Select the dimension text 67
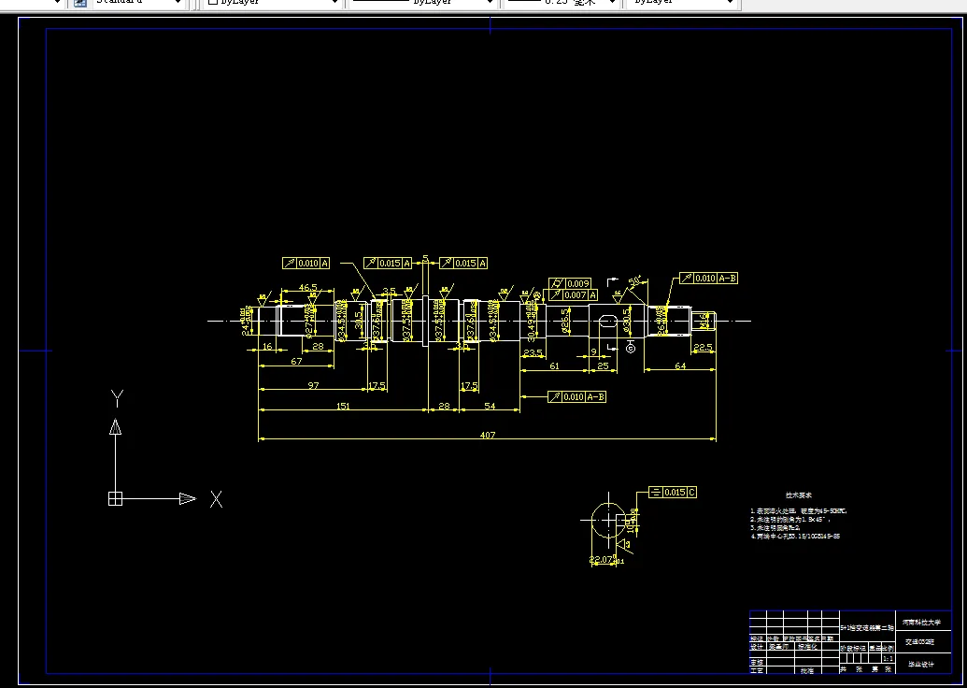Screen dimensions: 967x688 pyautogui.click(x=296, y=362)
